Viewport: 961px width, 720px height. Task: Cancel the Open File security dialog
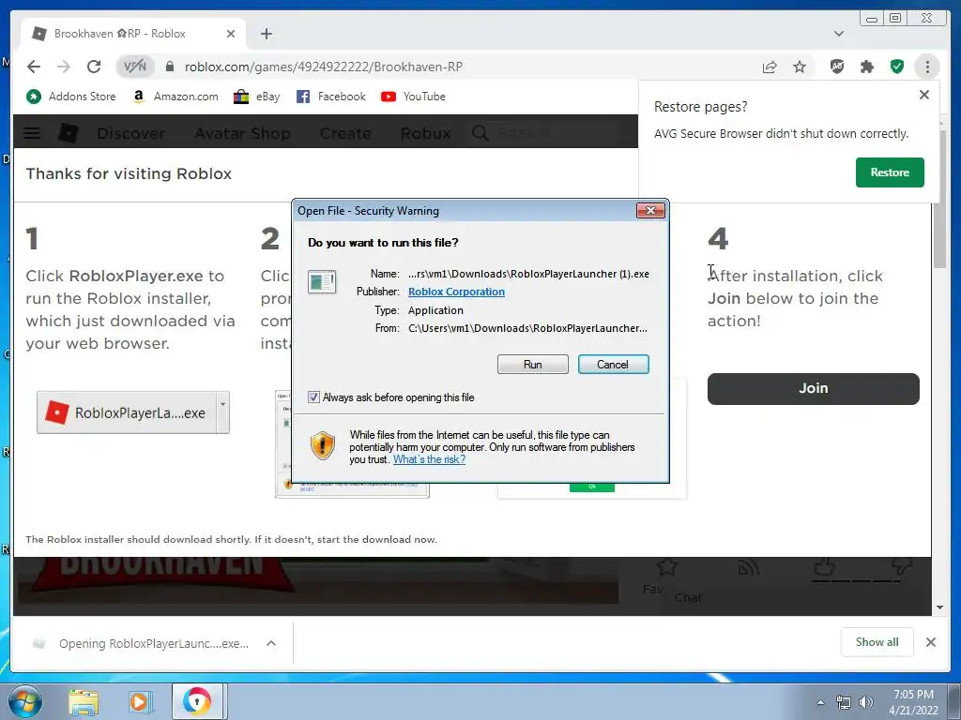coord(613,365)
